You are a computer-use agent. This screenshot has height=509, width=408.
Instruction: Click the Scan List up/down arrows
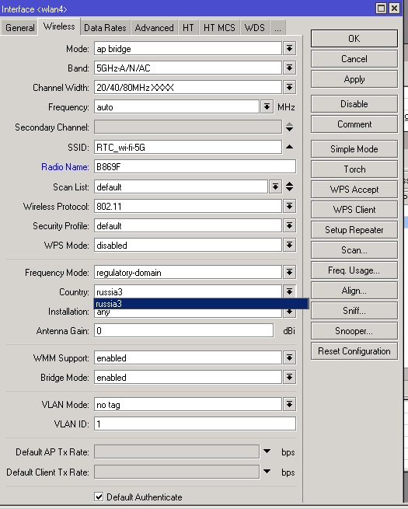[x=290, y=187]
